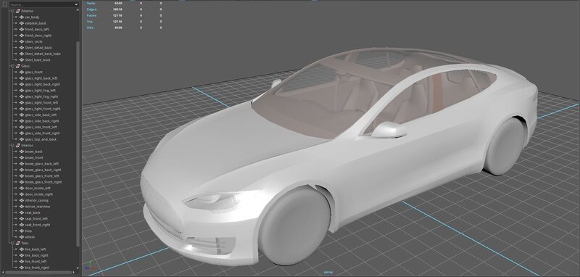Click the Interior group node icon
580x277 pixels.
(17, 145)
